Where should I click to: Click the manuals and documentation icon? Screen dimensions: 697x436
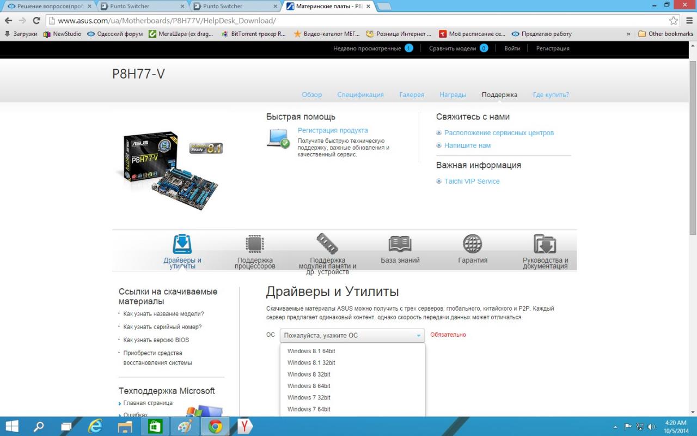(x=545, y=244)
